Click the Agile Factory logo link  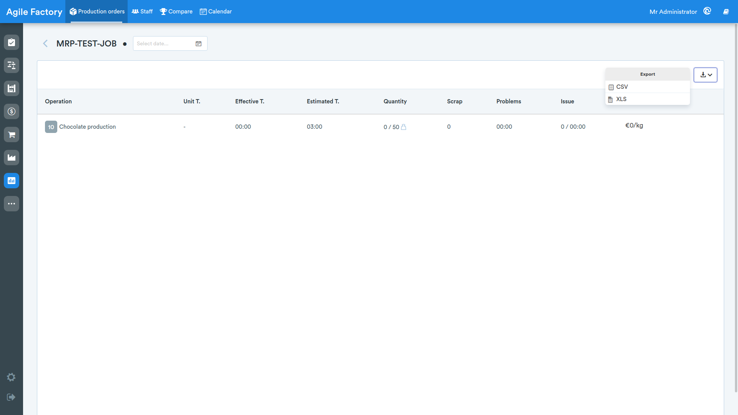point(34,12)
